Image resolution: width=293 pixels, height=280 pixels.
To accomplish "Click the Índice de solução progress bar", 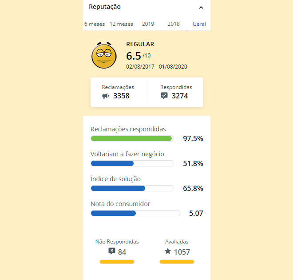I will tap(132, 188).
